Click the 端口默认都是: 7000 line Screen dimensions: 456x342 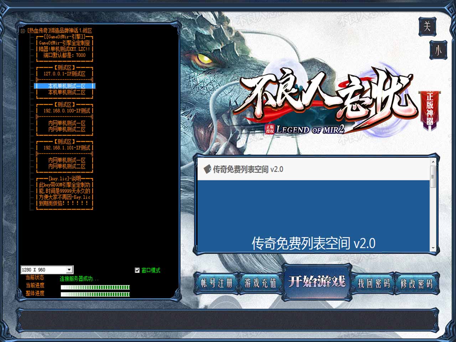coord(65,55)
